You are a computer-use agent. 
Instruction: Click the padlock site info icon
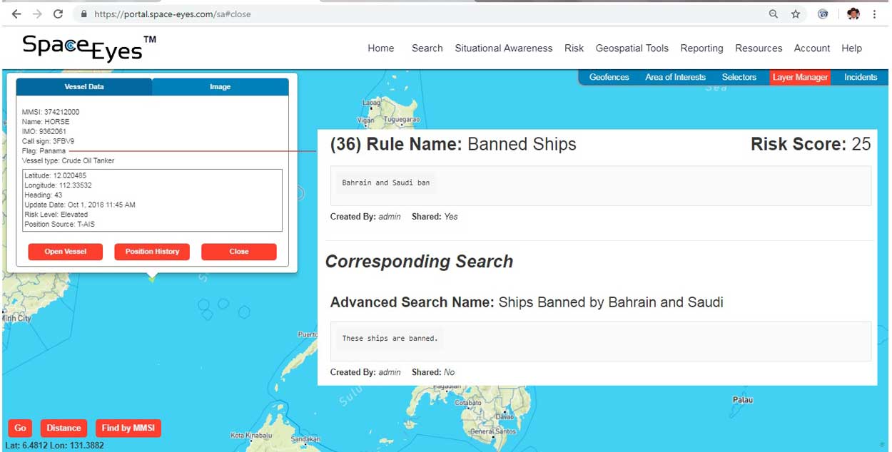click(83, 14)
